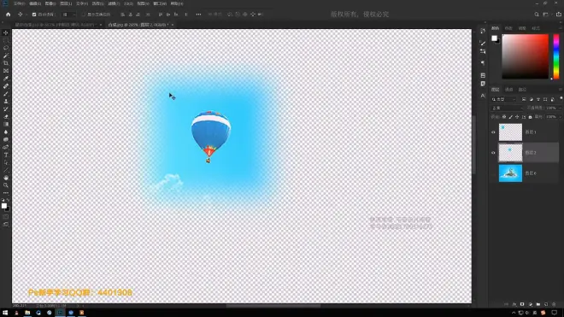
Task: Hide the top layer using its eye icon
Action: (x=493, y=132)
